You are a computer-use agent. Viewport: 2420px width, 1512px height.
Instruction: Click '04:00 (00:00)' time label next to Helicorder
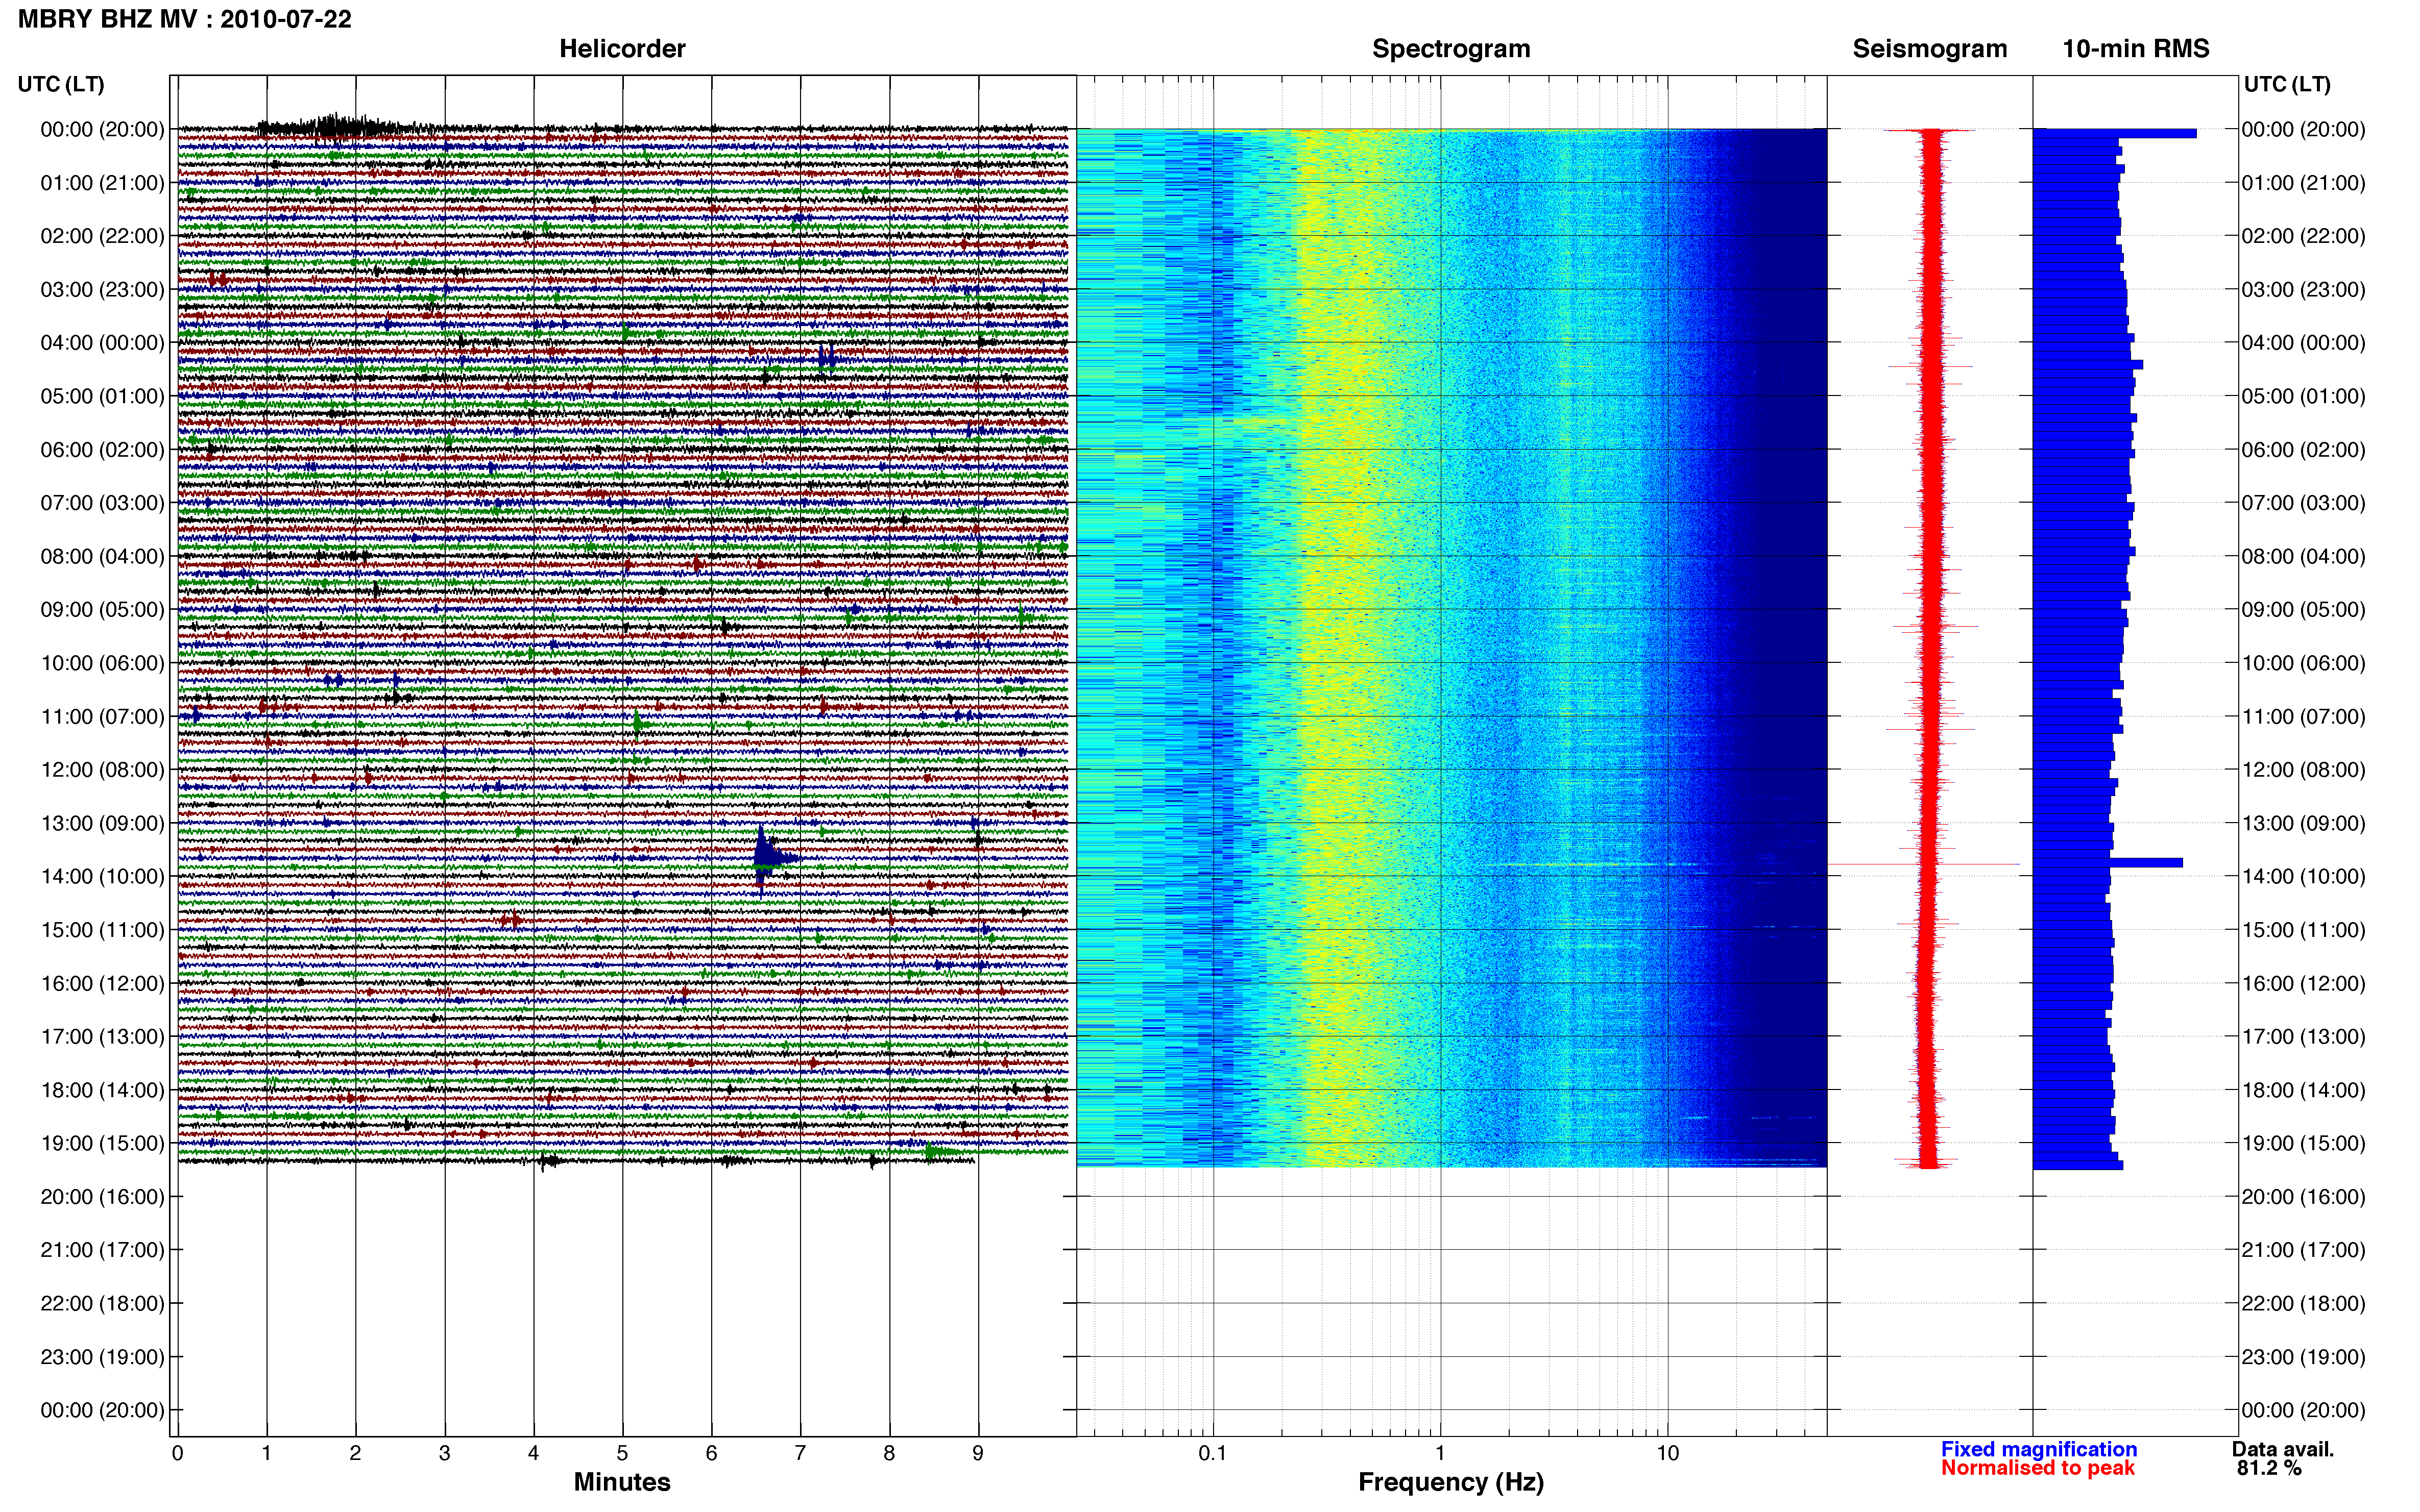pos(102,343)
